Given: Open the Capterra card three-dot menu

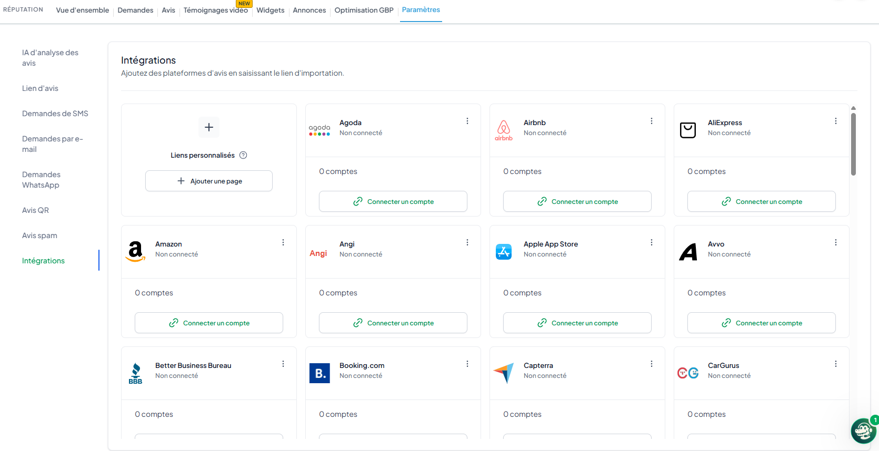Looking at the screenshot, I should pos(652,364).
